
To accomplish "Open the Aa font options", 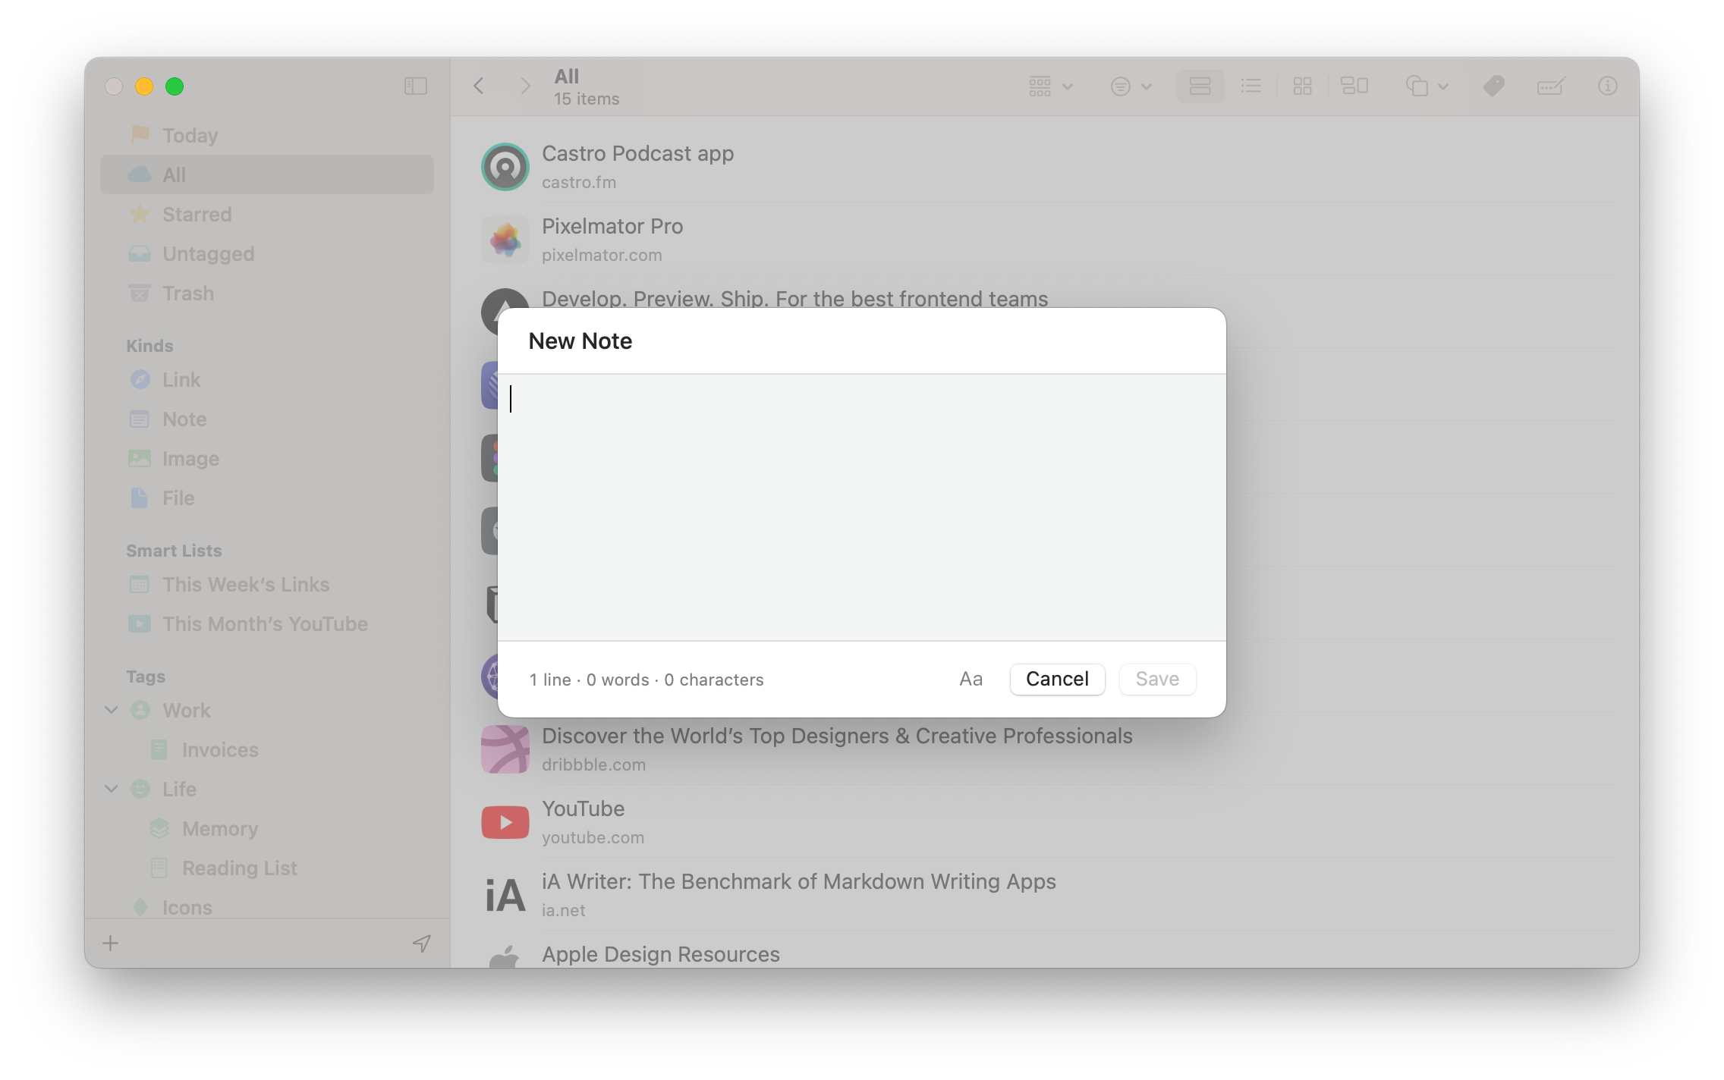I will point(971,679).
